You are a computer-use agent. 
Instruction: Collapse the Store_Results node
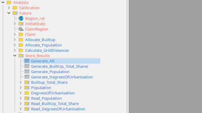pyautogui.click(x=15, y=56)
